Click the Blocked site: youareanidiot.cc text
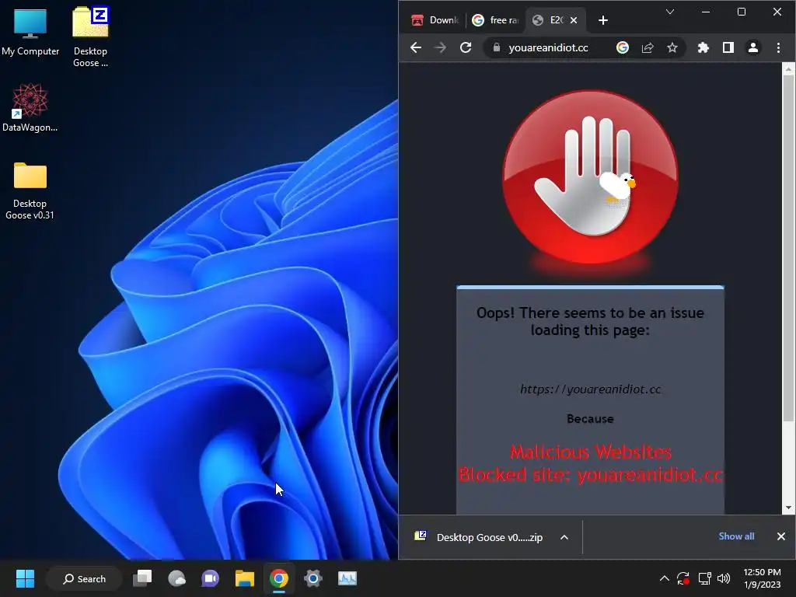The image size is (796, 597). click(x=591, y=475)
